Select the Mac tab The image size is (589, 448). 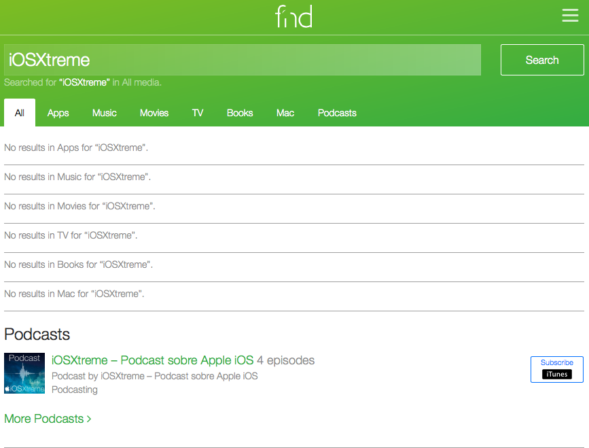tap(285, 113)
